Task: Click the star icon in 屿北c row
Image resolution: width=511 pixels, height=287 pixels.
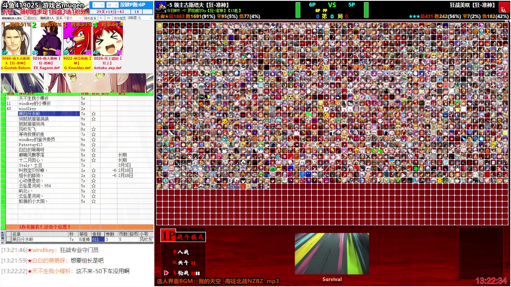Action: click(93, 191)
